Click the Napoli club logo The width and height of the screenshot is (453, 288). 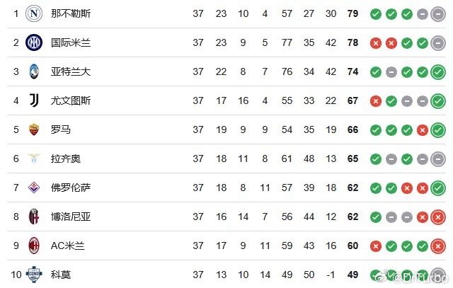(x=34, y=13)
